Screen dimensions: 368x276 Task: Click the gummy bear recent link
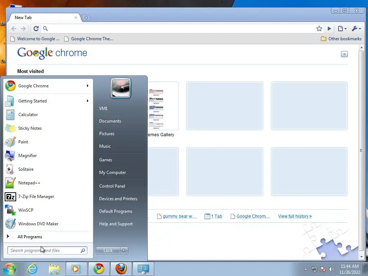[176, 216]
